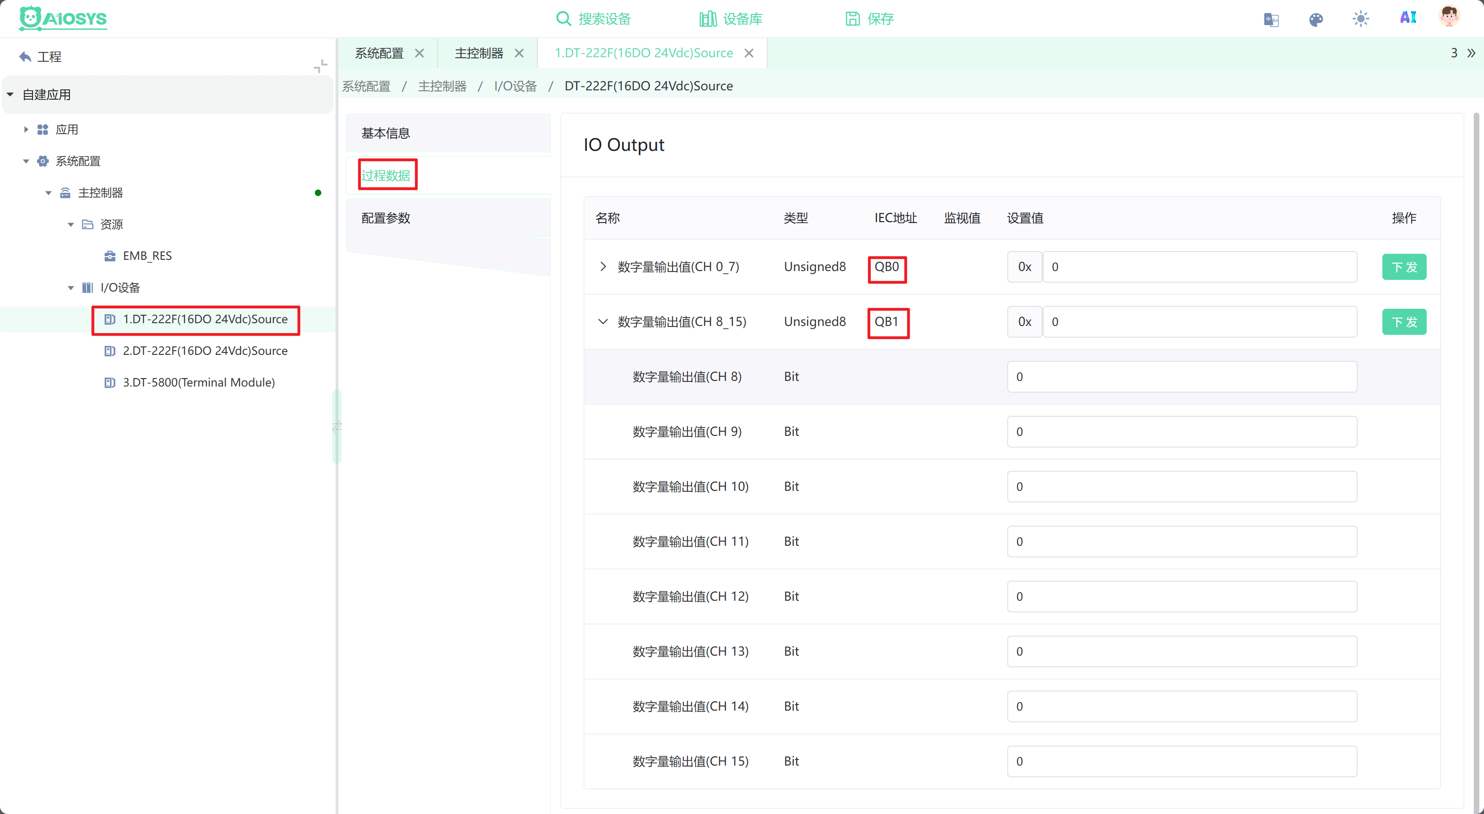Focus the CH 12 set value field

coord(1182,597)
